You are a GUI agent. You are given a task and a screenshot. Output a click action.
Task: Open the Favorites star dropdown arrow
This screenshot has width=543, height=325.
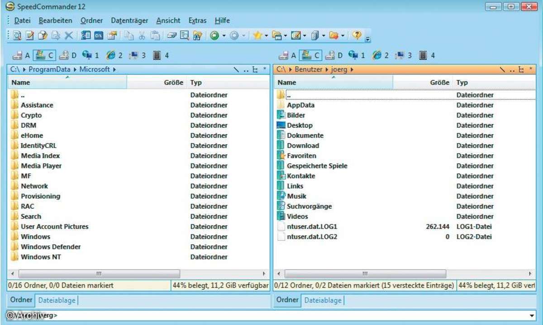tap(266, 35)
